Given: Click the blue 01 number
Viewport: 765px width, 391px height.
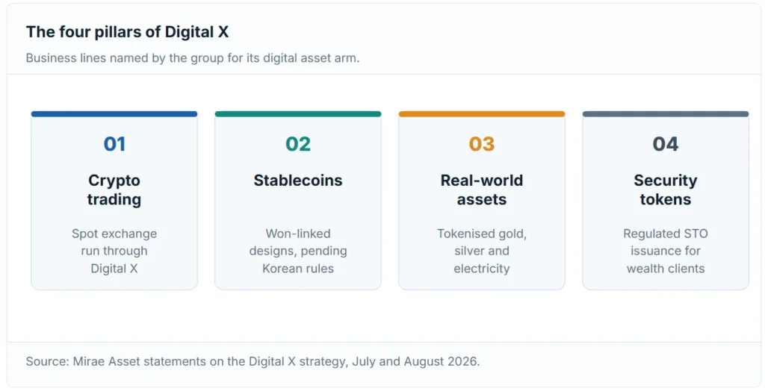Looking at the screenshot, I should tap(114, 144).
